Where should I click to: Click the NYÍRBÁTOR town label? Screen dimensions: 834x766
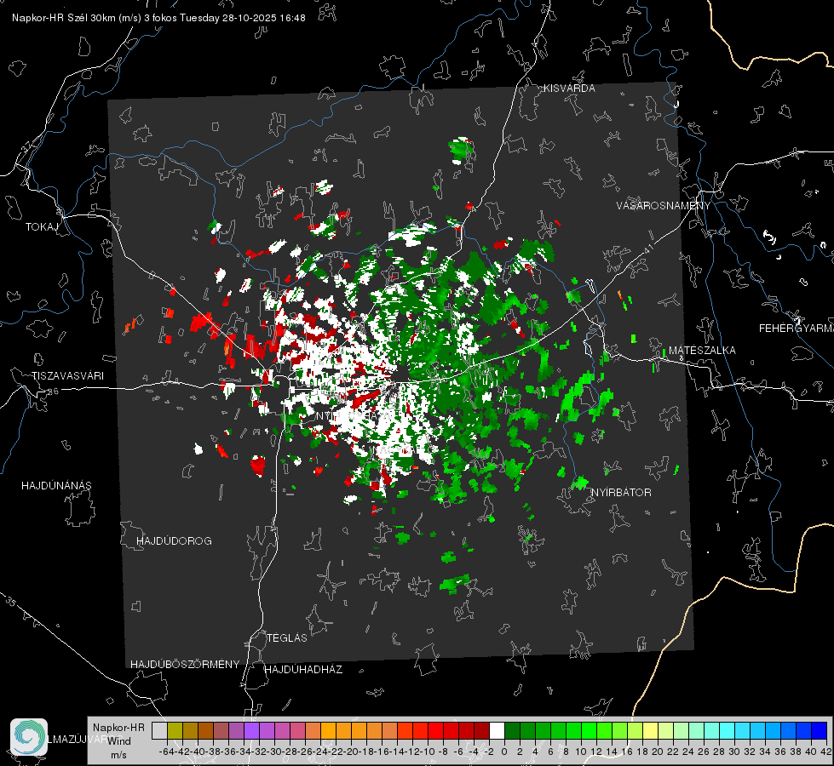621,492
